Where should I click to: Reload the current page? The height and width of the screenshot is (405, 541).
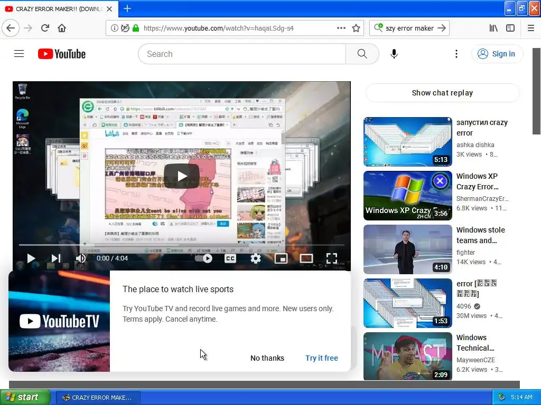coord(45,28)
